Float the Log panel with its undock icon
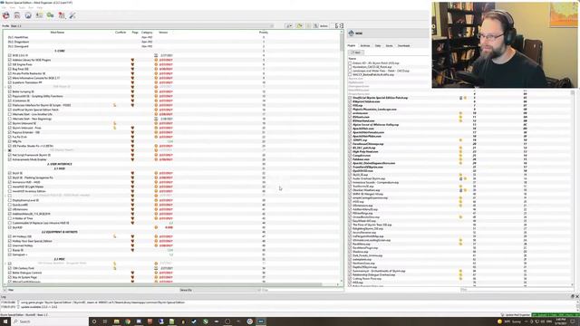Image resolution: width=580 pixels, height=326 pixels. pos(572,296)
